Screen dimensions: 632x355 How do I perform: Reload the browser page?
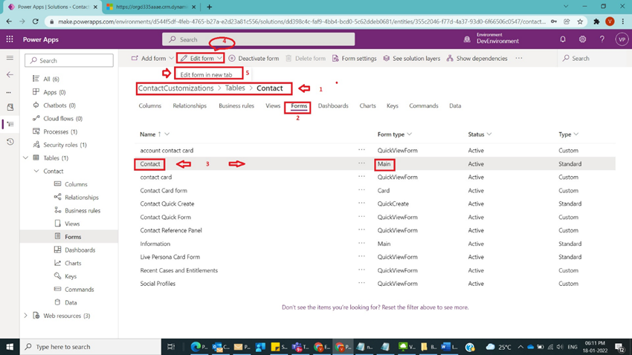tap(36, 22)
